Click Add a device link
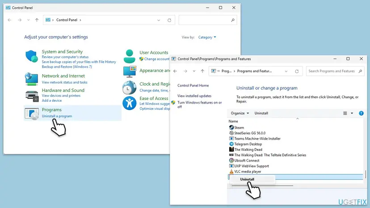This screenshot has height=208, width=370. (52, 100)
